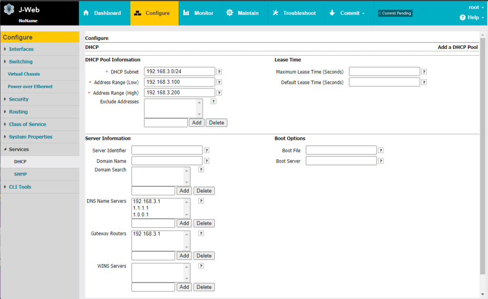Click the J-Web logo icon

(x=9, y=10)
